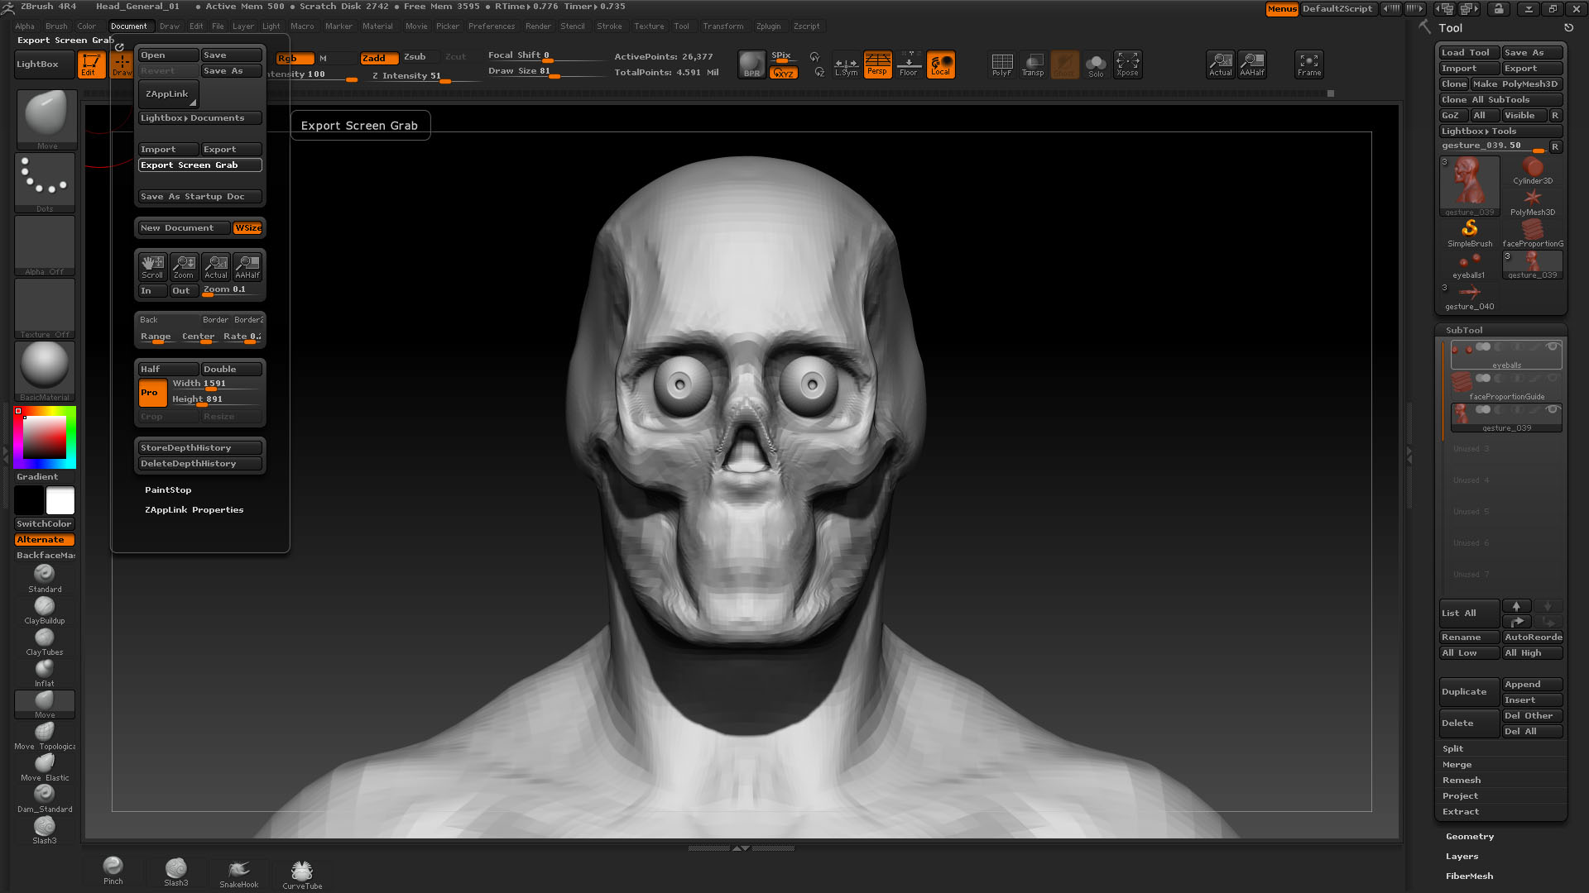Click the BPR render icon
Screen dimensions: 1589x893
coord(751,64)
